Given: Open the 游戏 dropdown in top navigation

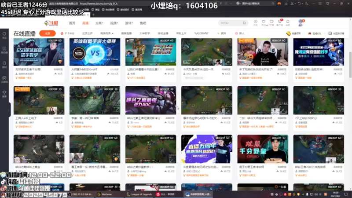Looking at the screenshot, I should click(129, 23).
